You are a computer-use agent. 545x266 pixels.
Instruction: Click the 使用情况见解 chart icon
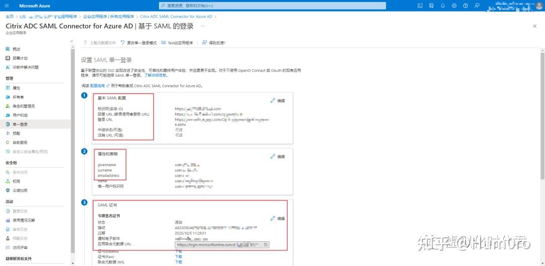(x=8, y=220)
